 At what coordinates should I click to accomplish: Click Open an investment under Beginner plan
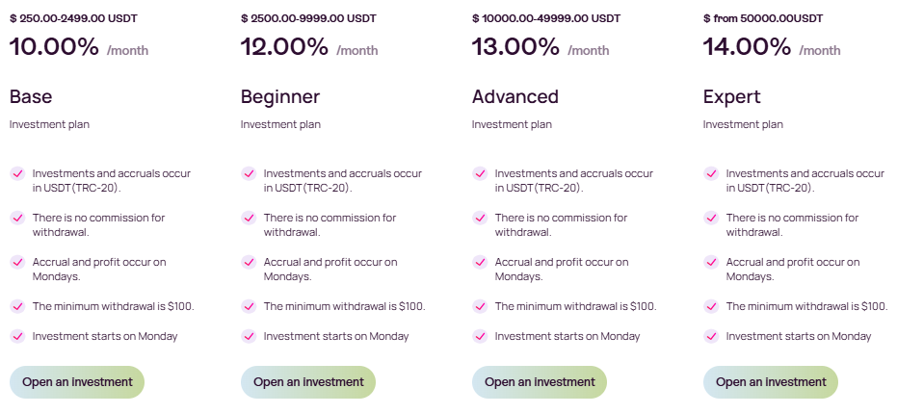click(x=308, y=382)
